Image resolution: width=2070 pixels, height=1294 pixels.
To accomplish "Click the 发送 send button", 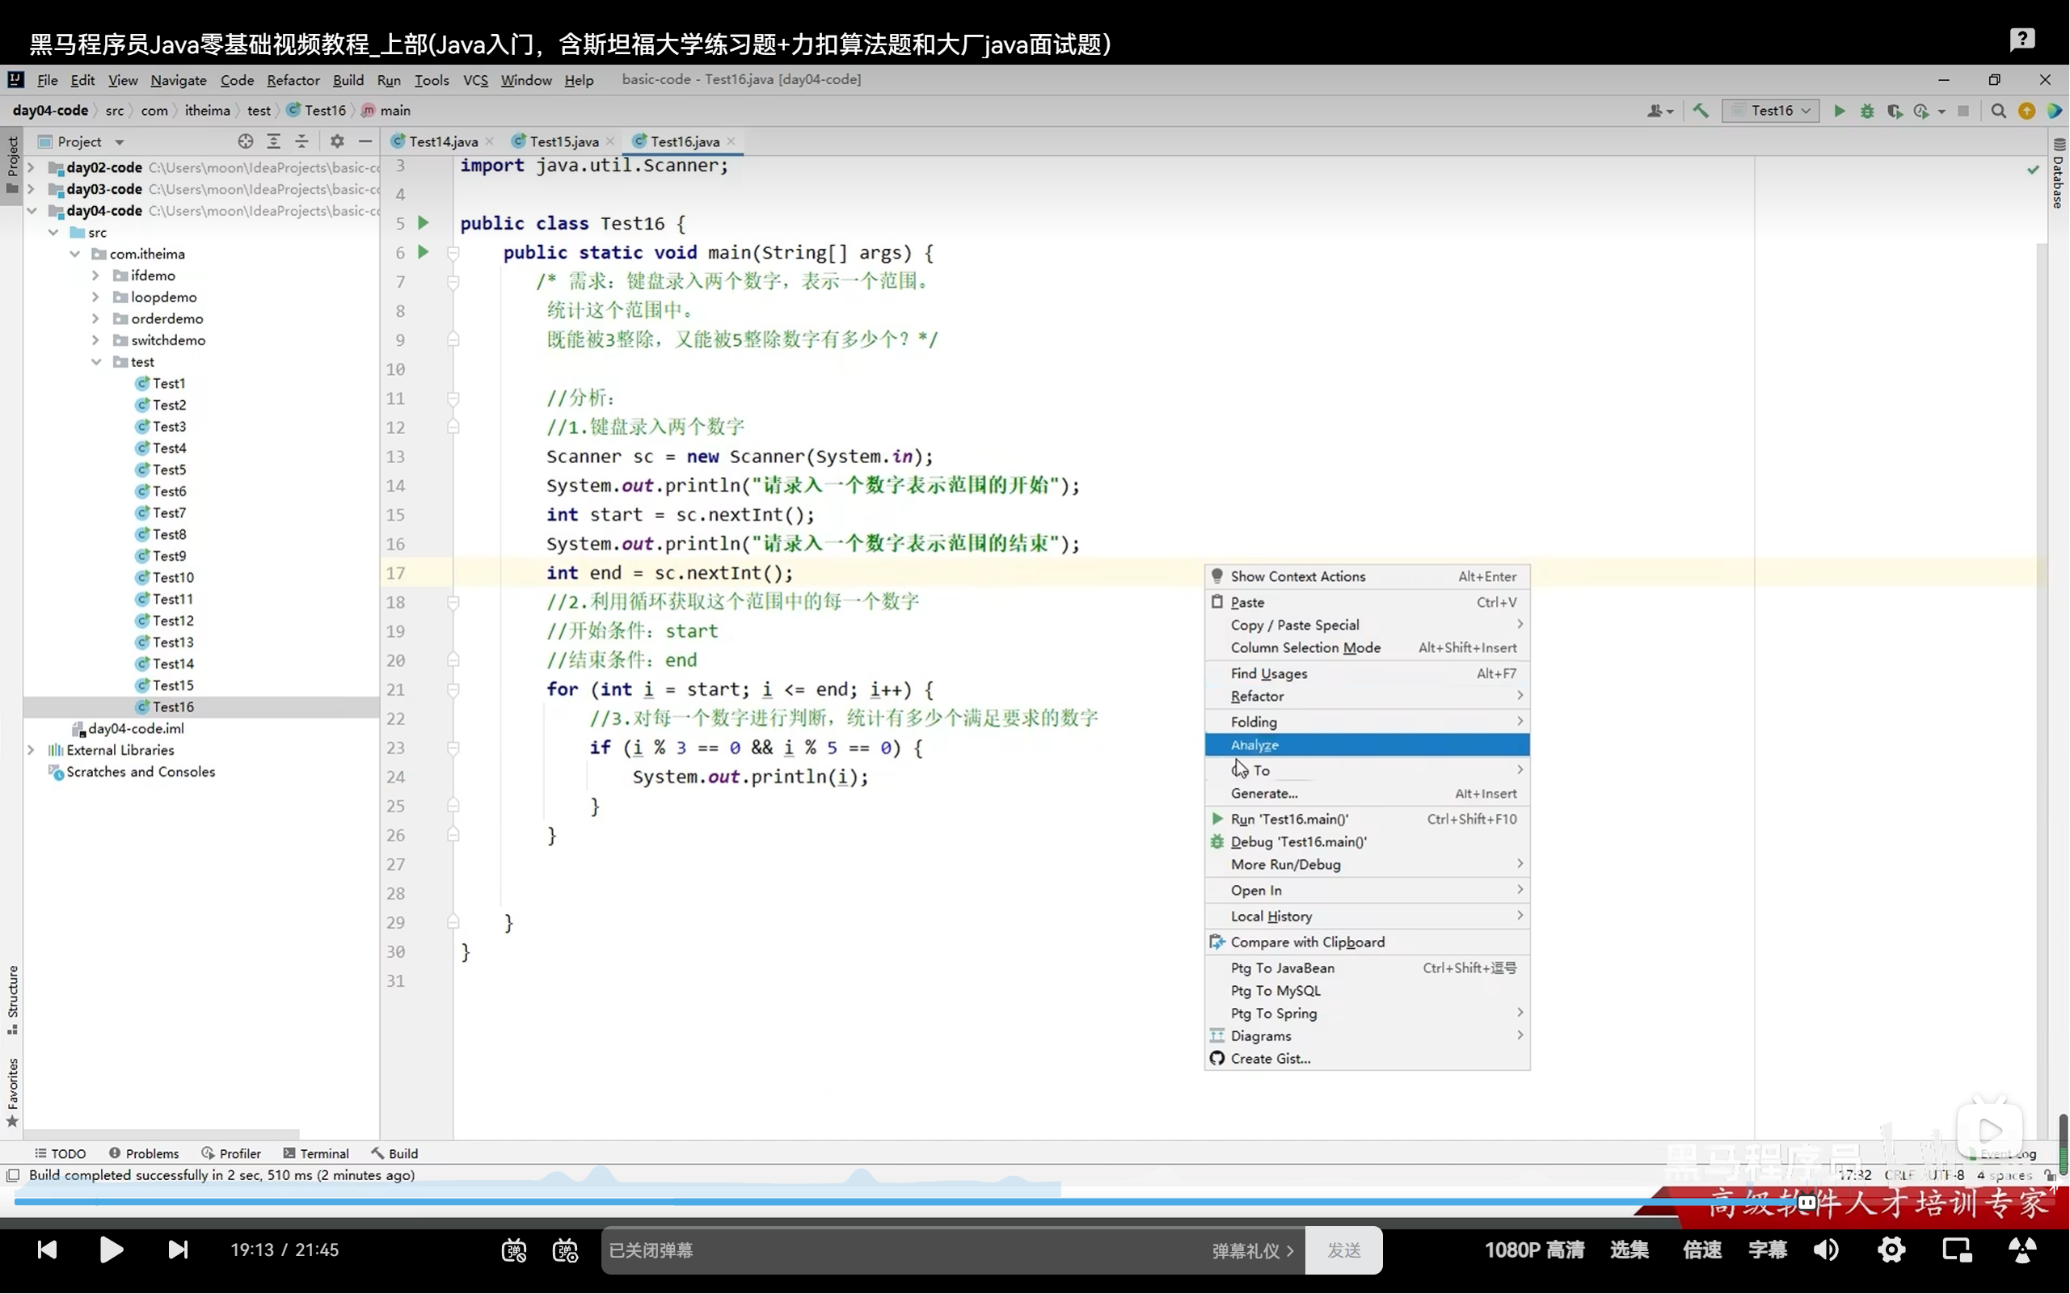I will coord(1343,1250).
